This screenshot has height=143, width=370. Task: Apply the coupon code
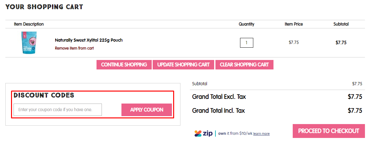147,110
